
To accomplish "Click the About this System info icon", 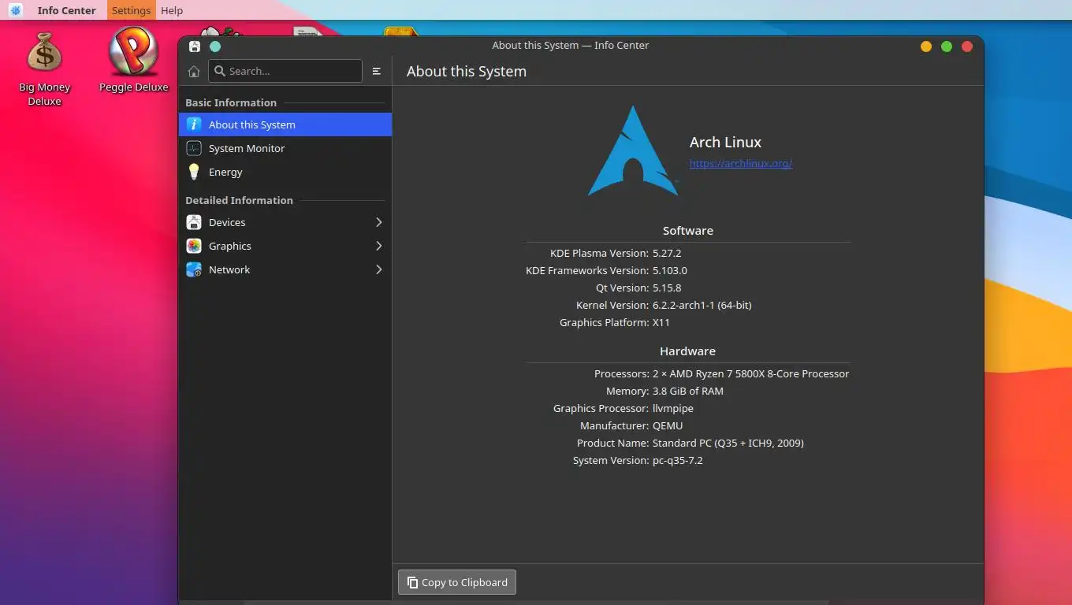I will click(194, 124).
